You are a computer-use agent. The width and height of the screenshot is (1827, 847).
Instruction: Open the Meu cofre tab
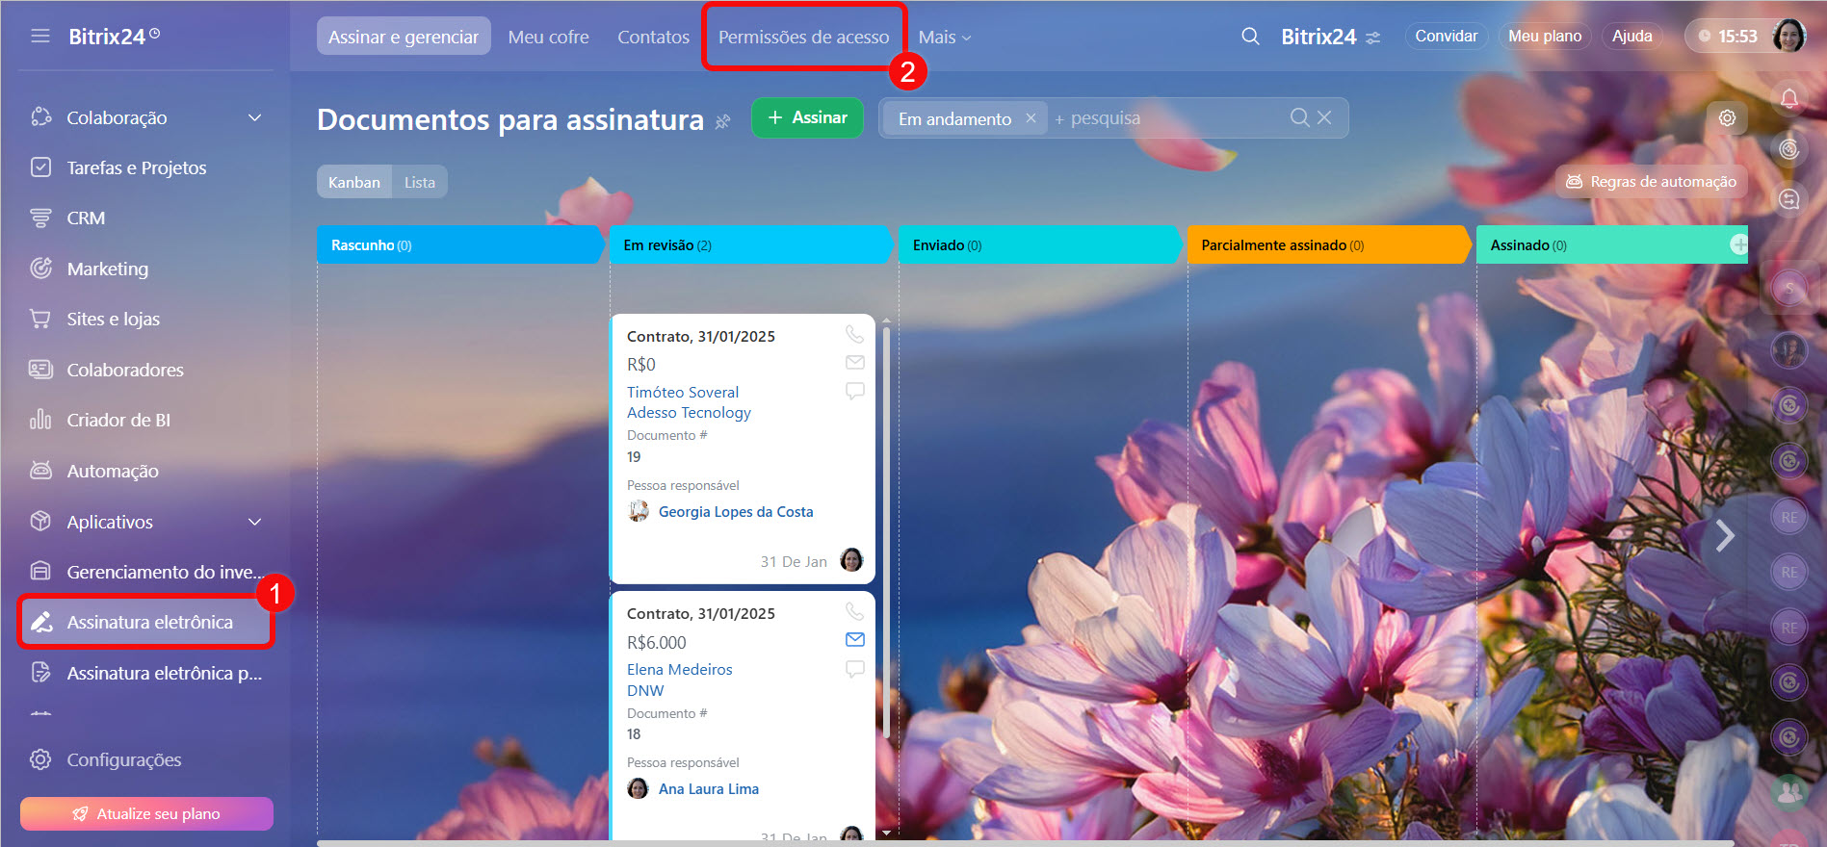548,37
